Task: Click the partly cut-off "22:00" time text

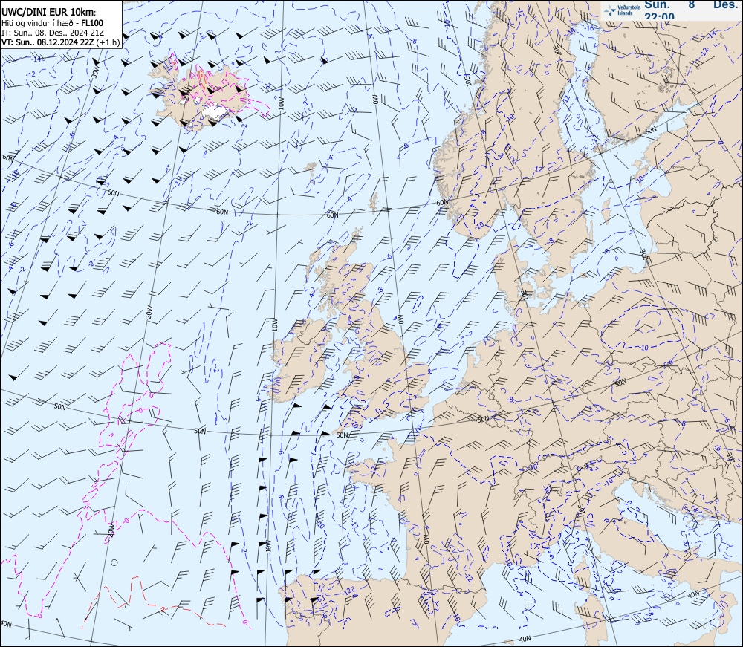Action: (x=660, y=17)
